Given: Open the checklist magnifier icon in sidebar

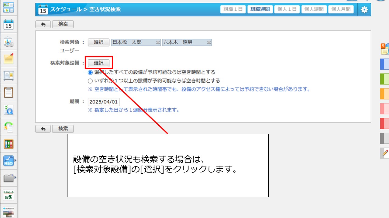Looking at the screenshot, I should pos(9,110).
